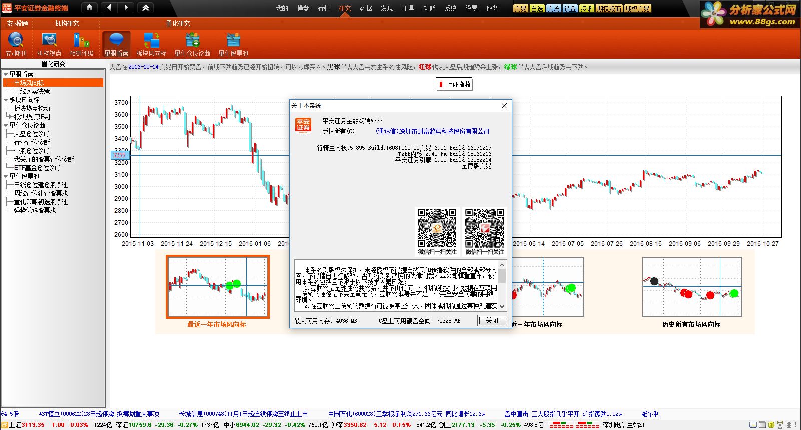Toggle the 上证指数 legend button
This screenshot has height=430, width=801.
454,84
